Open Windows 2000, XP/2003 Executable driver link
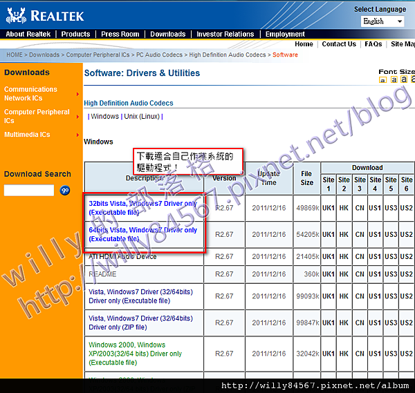Screen dimensions: 415x393 coord(136,354)
